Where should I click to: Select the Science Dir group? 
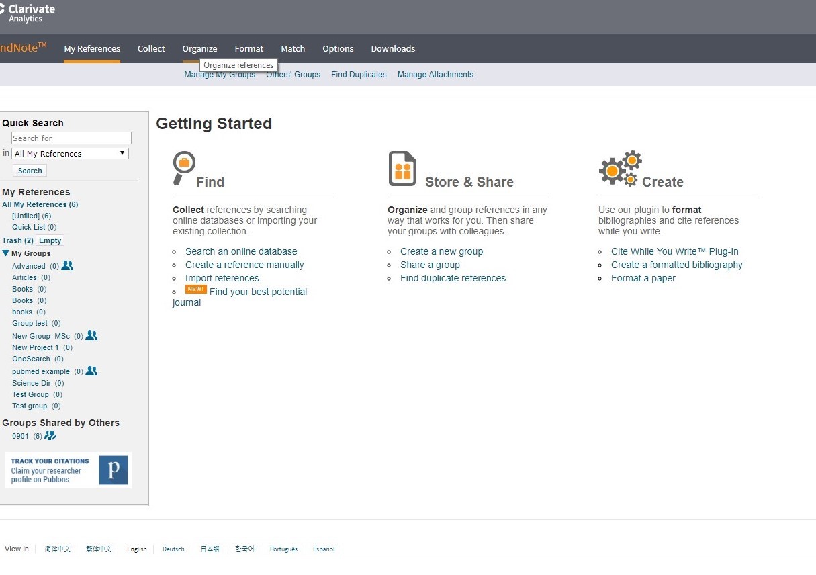[32, 383]
